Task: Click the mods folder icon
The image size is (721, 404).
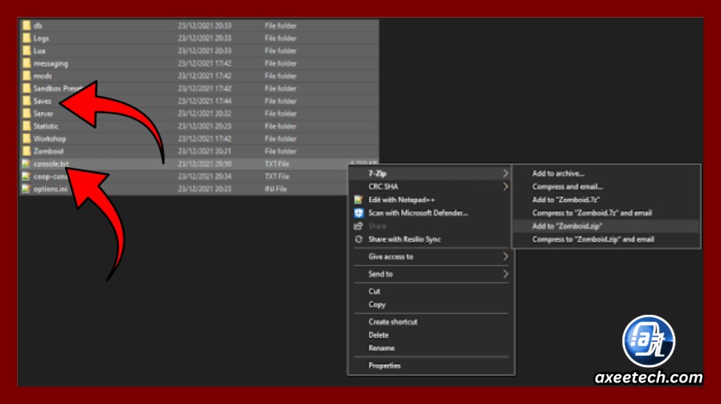Action: [x=27, y=75]
